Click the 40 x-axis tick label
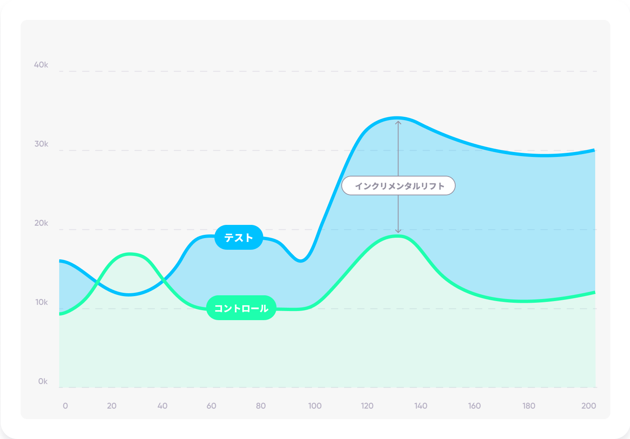Viewport: 630px width, 439px height. (x=162, y=406)
